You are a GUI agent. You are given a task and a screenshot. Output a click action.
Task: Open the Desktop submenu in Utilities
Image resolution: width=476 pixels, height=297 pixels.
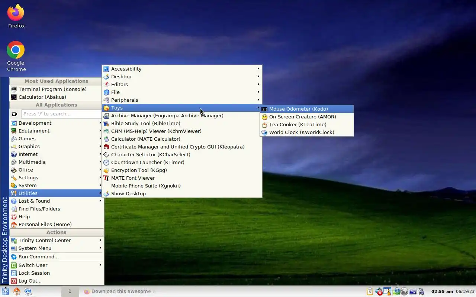click(182, 76)
